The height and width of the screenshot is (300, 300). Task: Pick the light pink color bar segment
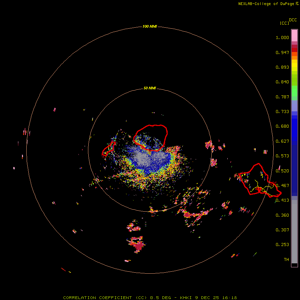(294, 36)
